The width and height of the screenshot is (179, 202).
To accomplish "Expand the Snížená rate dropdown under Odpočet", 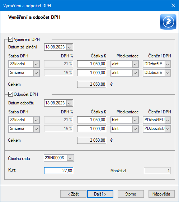I will coord(36,129).
